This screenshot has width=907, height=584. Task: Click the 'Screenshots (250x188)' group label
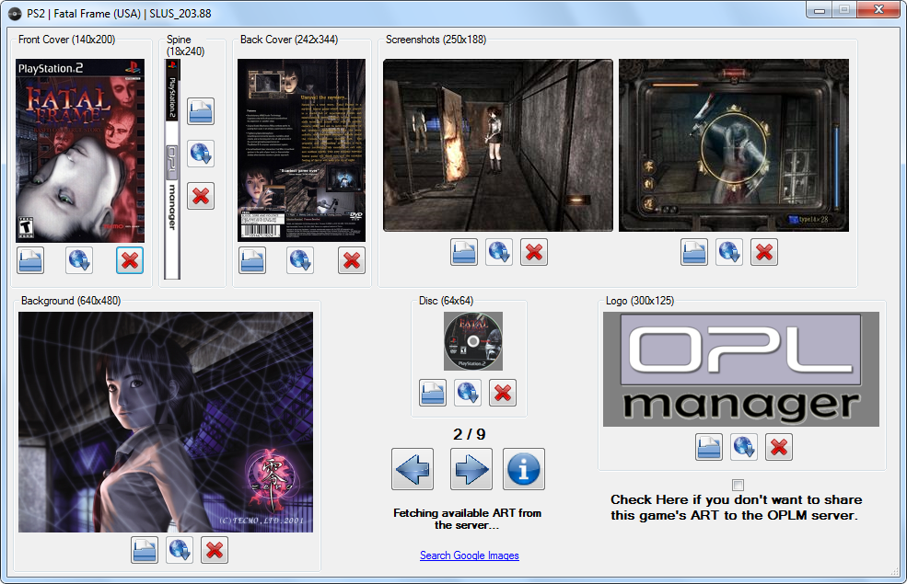436,40
